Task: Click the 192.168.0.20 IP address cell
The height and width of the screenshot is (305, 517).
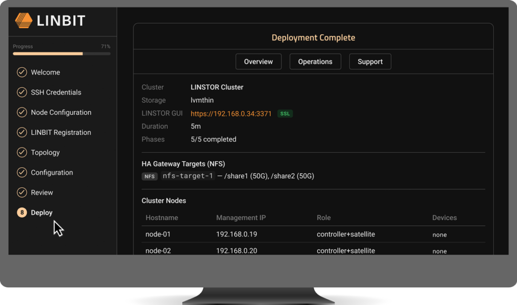Action: [x=237, y=250]
